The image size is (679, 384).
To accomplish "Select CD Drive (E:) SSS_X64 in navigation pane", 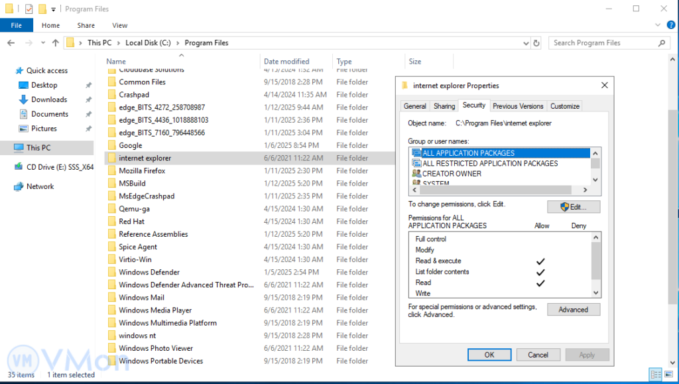I will pos(60,167).
